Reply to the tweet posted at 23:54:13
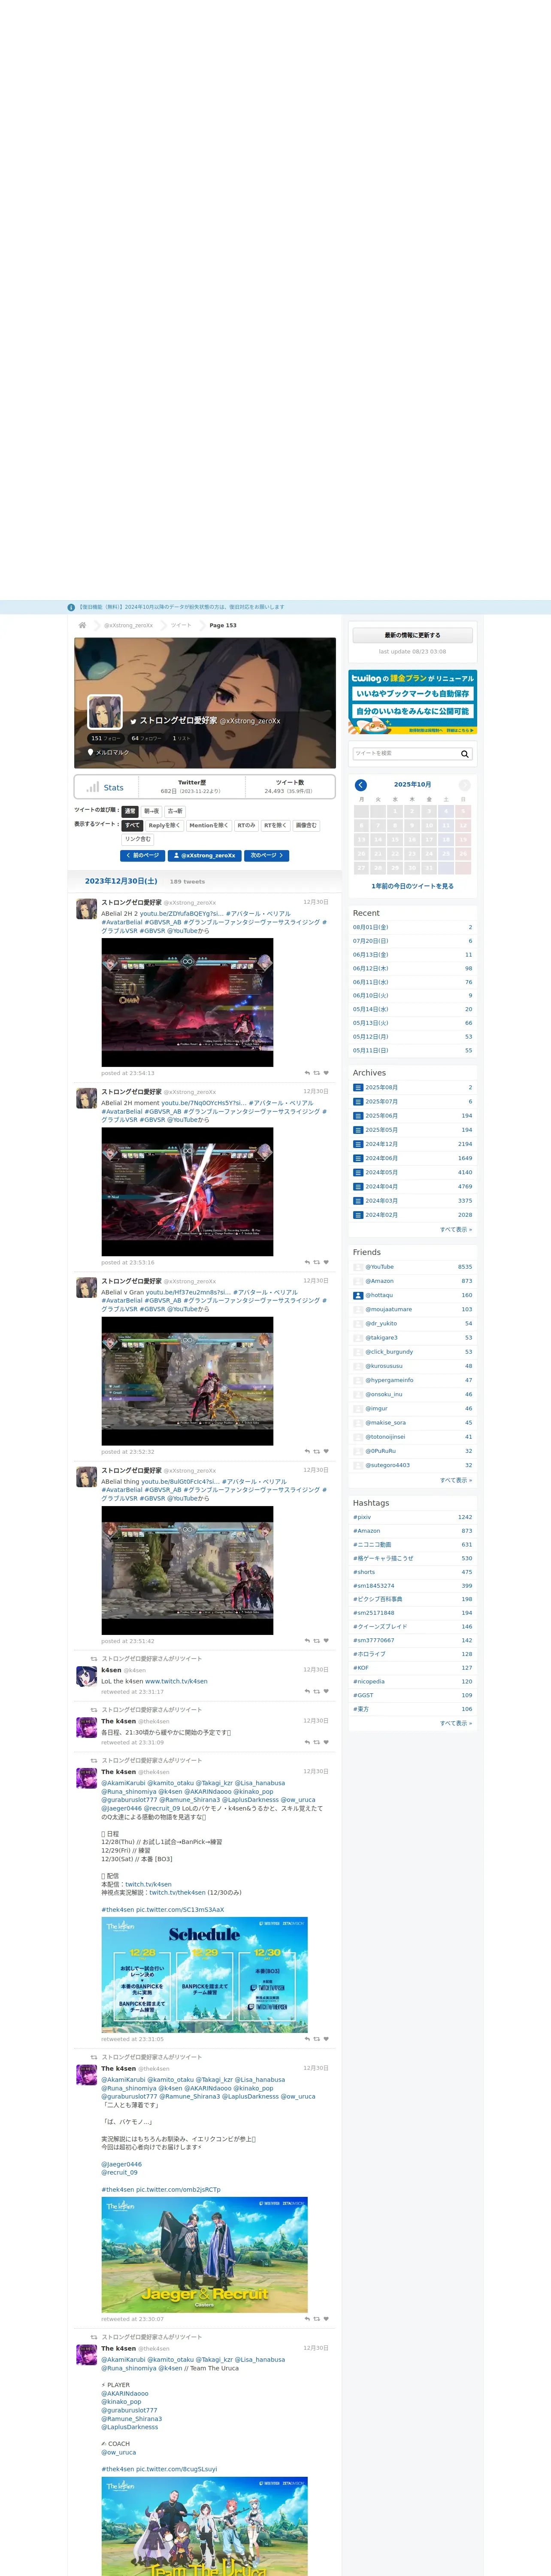The height and width of the screenshot is (2576, 551). pyautogui.click(x=307, y=1073)
